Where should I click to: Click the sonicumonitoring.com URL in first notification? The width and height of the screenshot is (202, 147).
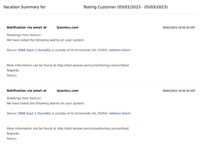point(93,65)
